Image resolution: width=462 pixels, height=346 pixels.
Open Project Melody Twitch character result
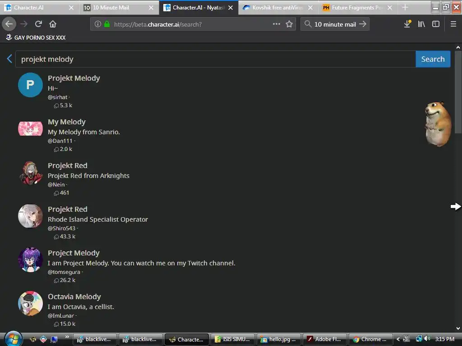click(x=74, y=253)
